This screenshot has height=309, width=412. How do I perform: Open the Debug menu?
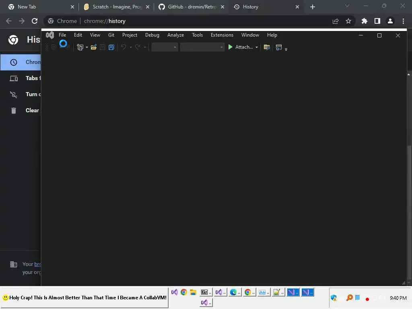click(x=152, y=35)
